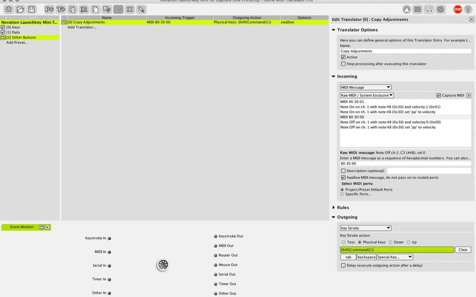Click the Add Preset (P+) toolbar icon
Screen dimensions: 476x297
(x=49, y=9)
